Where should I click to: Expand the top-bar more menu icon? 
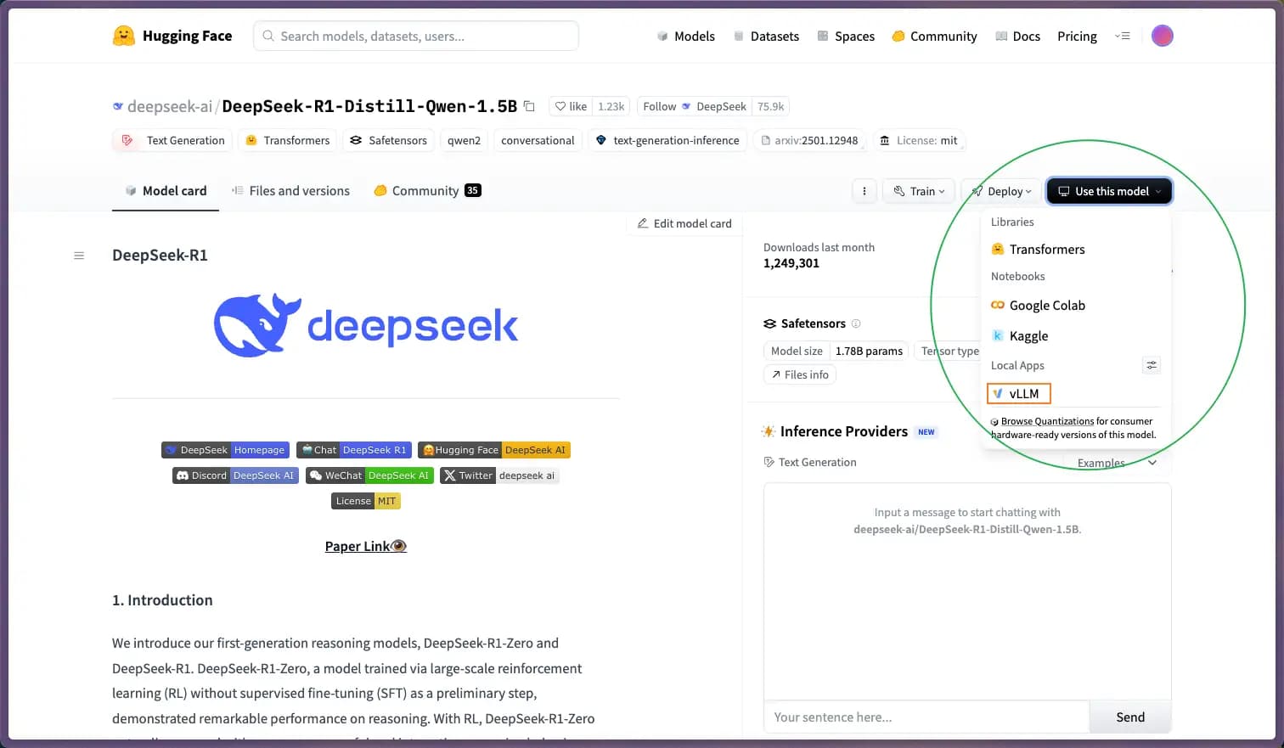[x=1123, y=36]
